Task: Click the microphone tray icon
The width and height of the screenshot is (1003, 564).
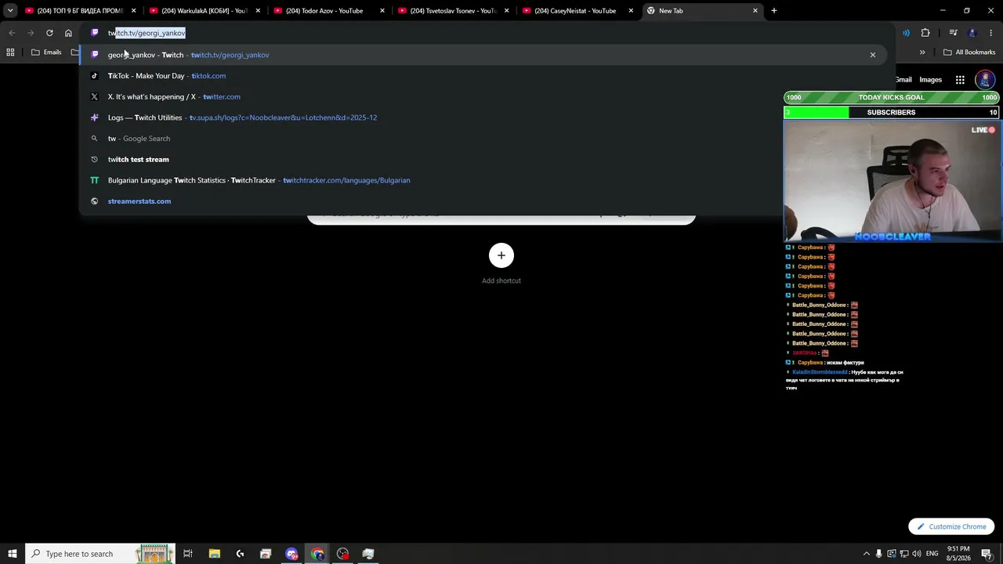Action: tap(879, 554)
